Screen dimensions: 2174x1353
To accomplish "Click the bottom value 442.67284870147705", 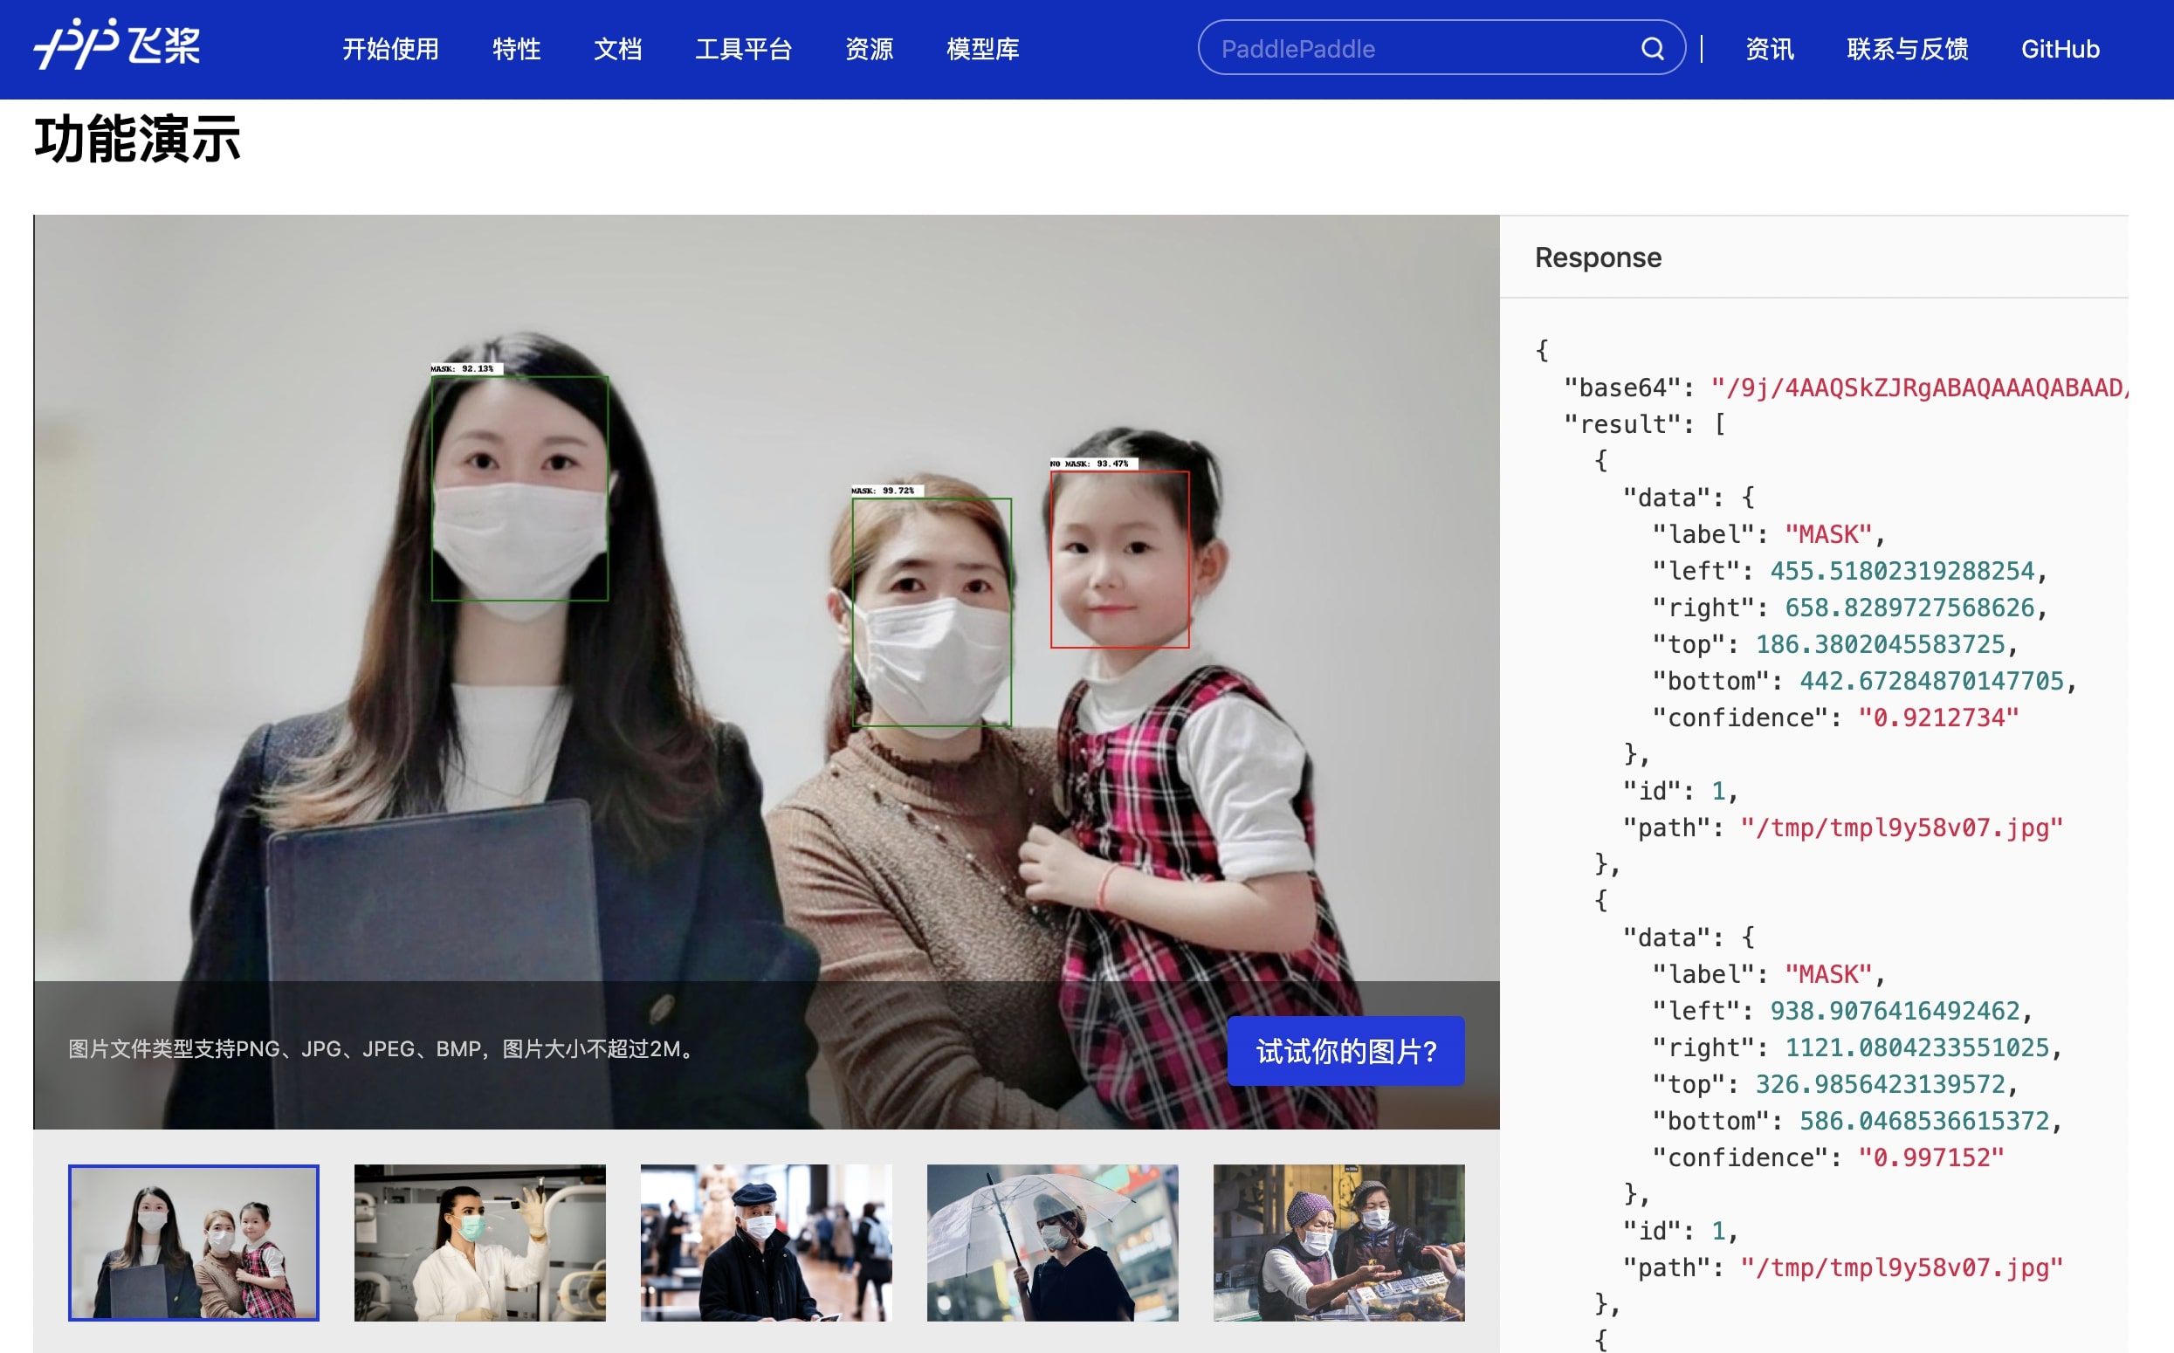I will 1931,681.
